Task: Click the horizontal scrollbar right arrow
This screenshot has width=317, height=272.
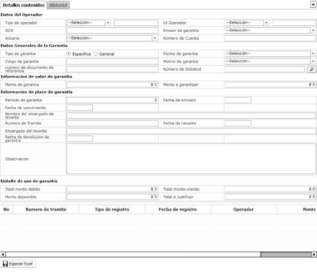Action: [x=314, y=255]
